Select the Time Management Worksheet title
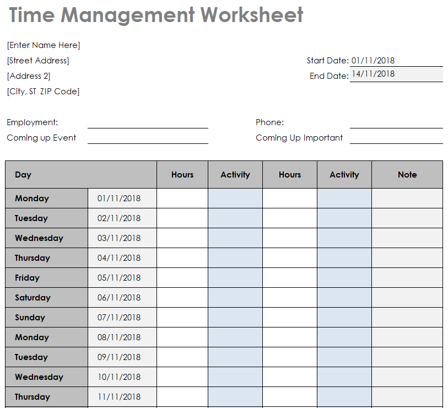The width and height of the screenshot is (448, 408). (156, 15)
